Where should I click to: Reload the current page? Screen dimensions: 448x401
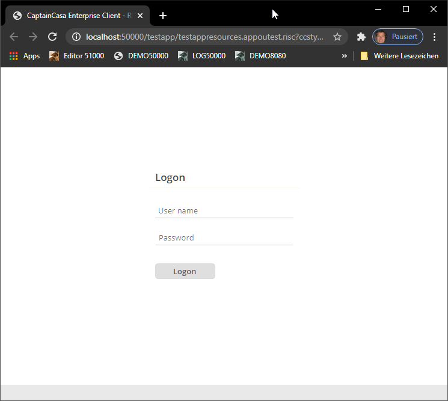[52, 37]
